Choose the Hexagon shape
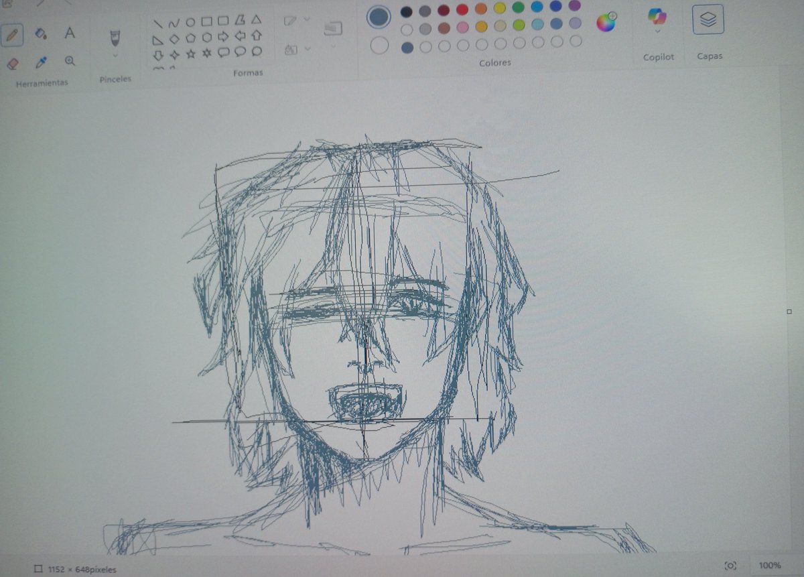Screen dimensions: 804x577 click(x=207, y=38)
